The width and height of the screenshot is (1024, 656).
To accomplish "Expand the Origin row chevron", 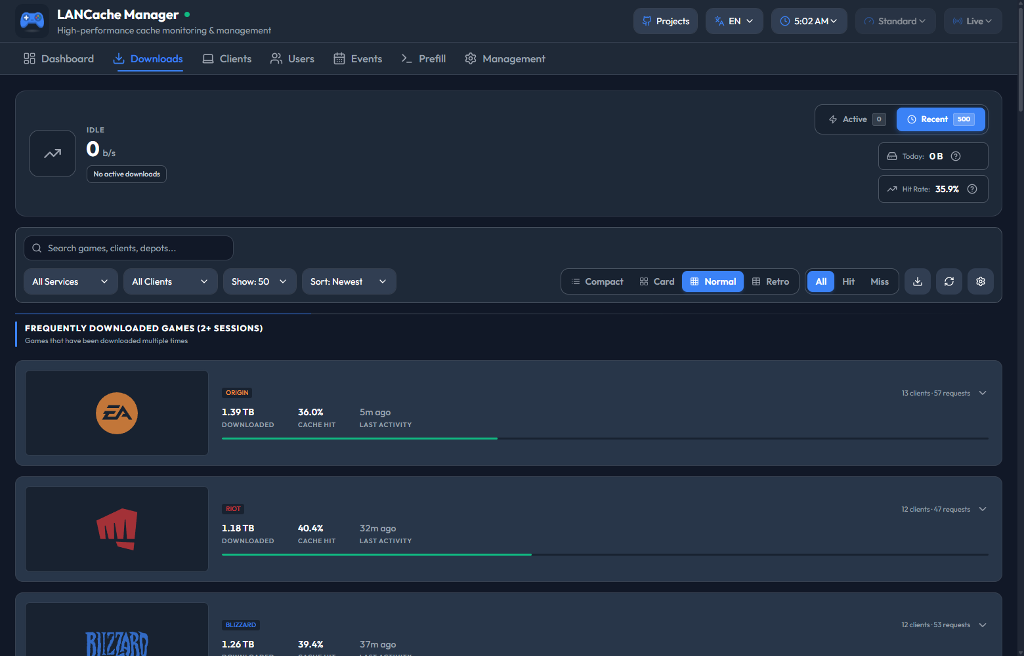I will click(983, 393).
